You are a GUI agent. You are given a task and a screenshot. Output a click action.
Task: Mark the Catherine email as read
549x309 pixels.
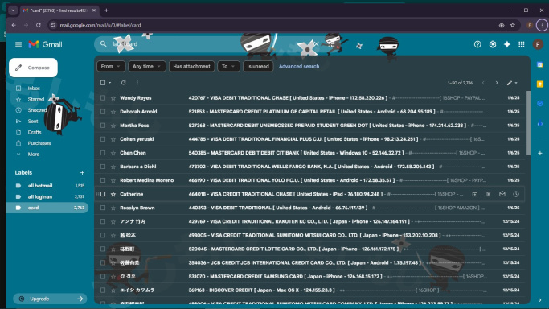coord(502,194)
